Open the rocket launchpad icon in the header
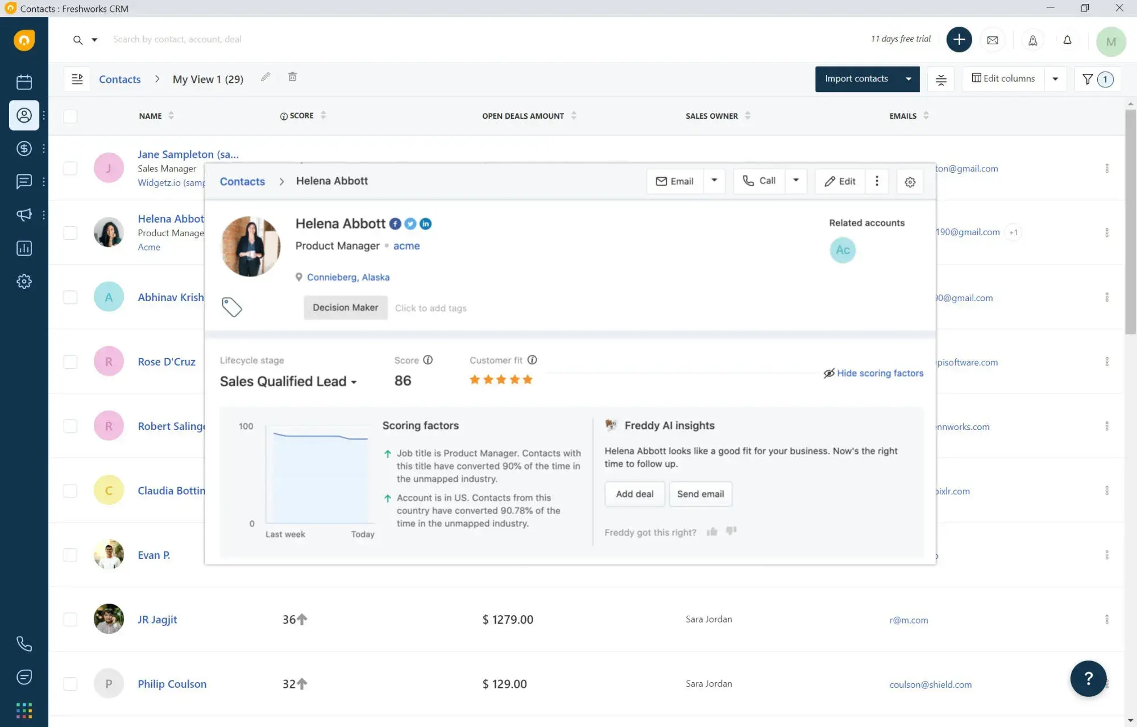This screenshot has width=1137, height=727. tap(1033, 40)
